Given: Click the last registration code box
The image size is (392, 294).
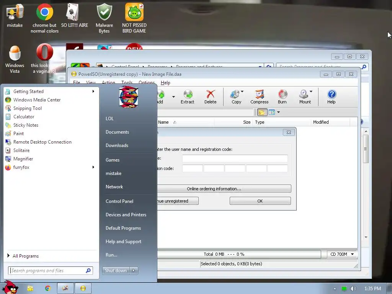Looking at the screenshot, I should click(x=278, y=168).
